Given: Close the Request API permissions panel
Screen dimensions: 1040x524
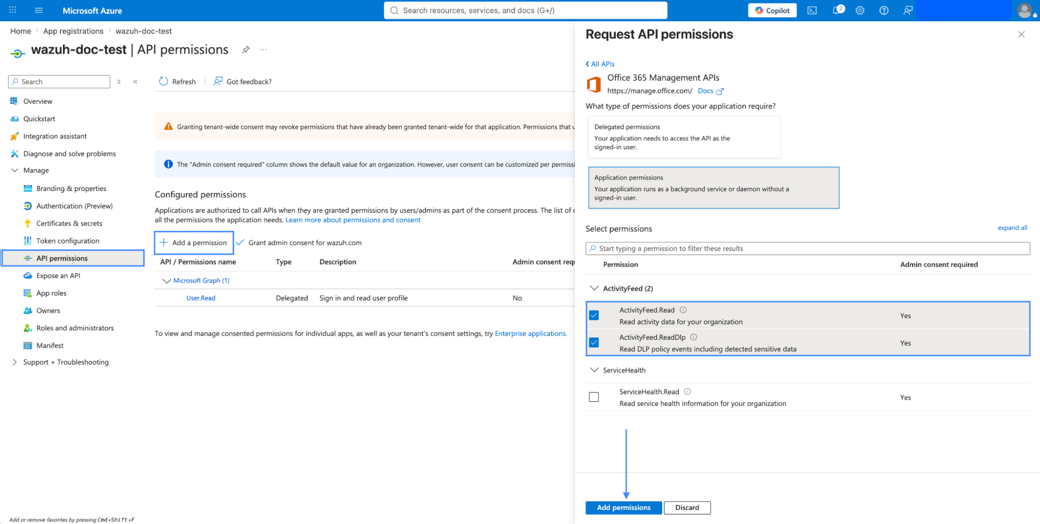Looking at the screenshot, I should pyautogui.click(x=1021, y=34).
